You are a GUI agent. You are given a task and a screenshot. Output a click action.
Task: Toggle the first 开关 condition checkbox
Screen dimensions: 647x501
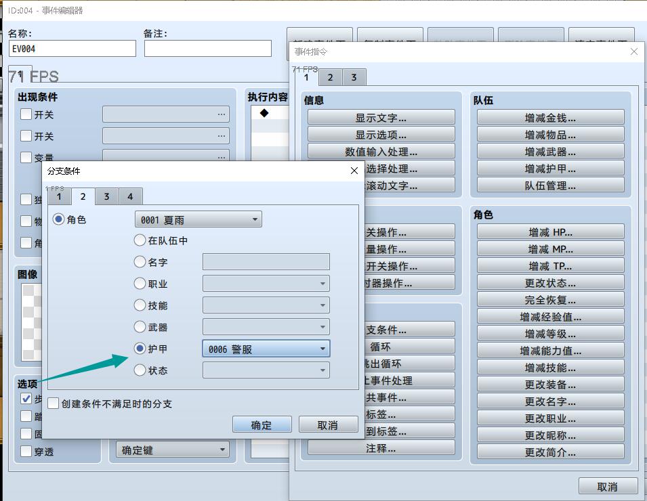pos(26,114)
